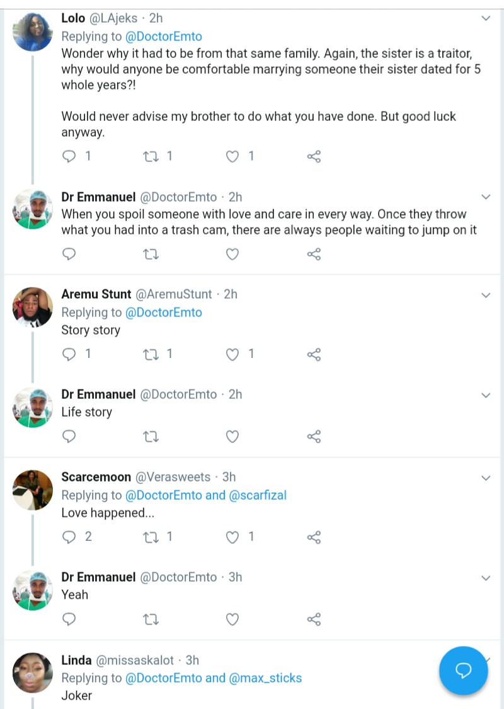Retweet Dr Emmanuel's "trash cam" reply
The height and width of the screenshot is (709, 504).
(151, 254)
